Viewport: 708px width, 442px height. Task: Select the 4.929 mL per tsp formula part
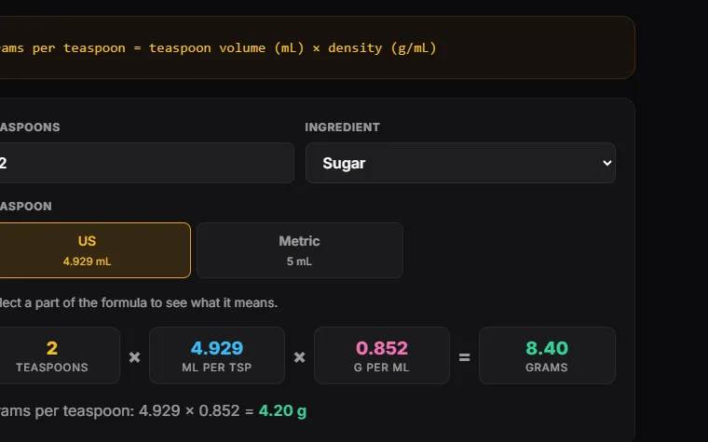point(217,355)
